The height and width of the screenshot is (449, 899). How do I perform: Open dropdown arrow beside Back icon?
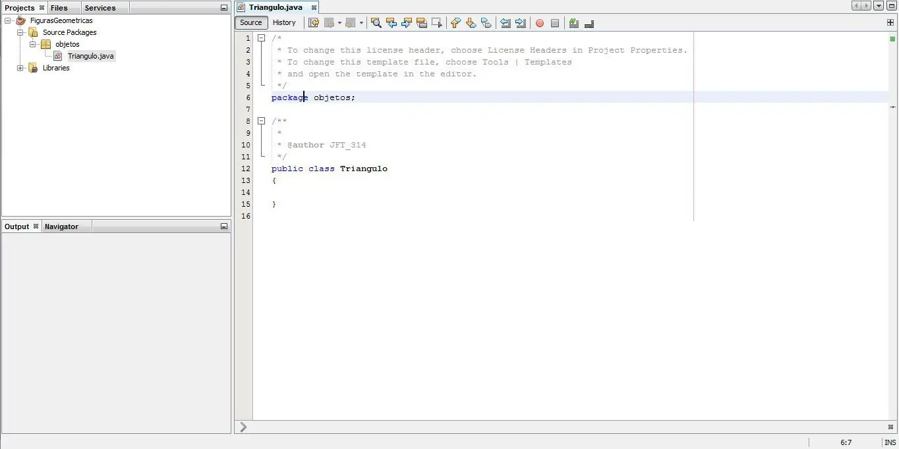pos(339,22)
